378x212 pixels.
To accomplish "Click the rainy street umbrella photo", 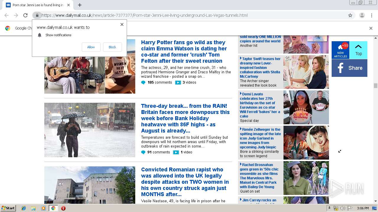I will click(x=90, y=130).
